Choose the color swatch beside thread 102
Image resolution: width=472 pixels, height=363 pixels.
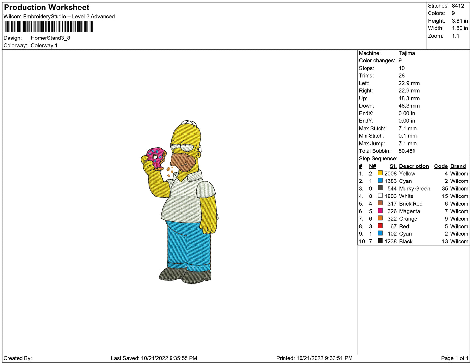point(380,233)
